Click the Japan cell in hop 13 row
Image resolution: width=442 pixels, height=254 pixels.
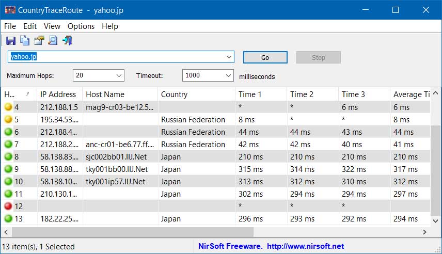pyautogui.click(x=171, y=219)
